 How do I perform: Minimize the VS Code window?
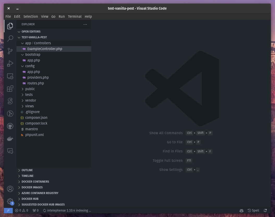(17, 8)
